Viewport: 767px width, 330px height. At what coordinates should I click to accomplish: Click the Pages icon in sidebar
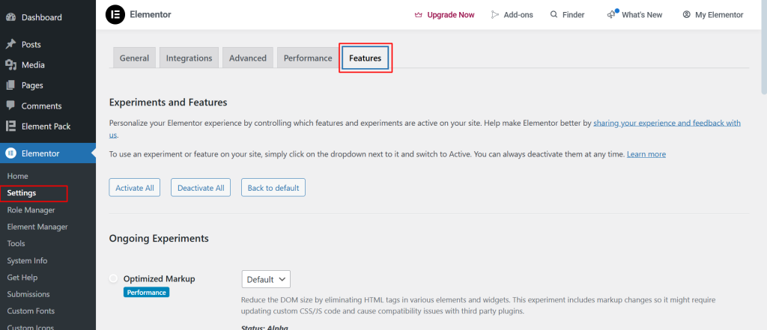click(10, 85)
